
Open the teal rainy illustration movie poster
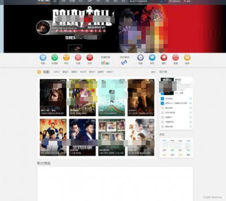pos(111,98)
